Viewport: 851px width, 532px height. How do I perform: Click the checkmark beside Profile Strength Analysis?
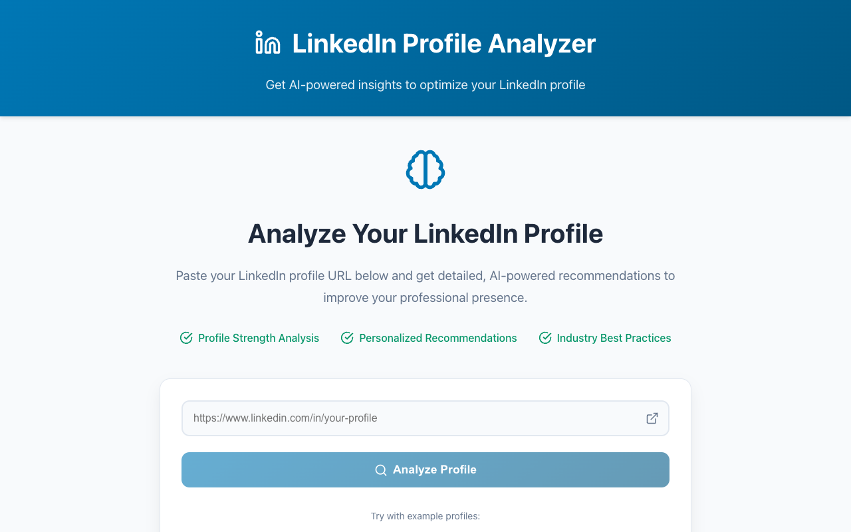tap(185, 338)
